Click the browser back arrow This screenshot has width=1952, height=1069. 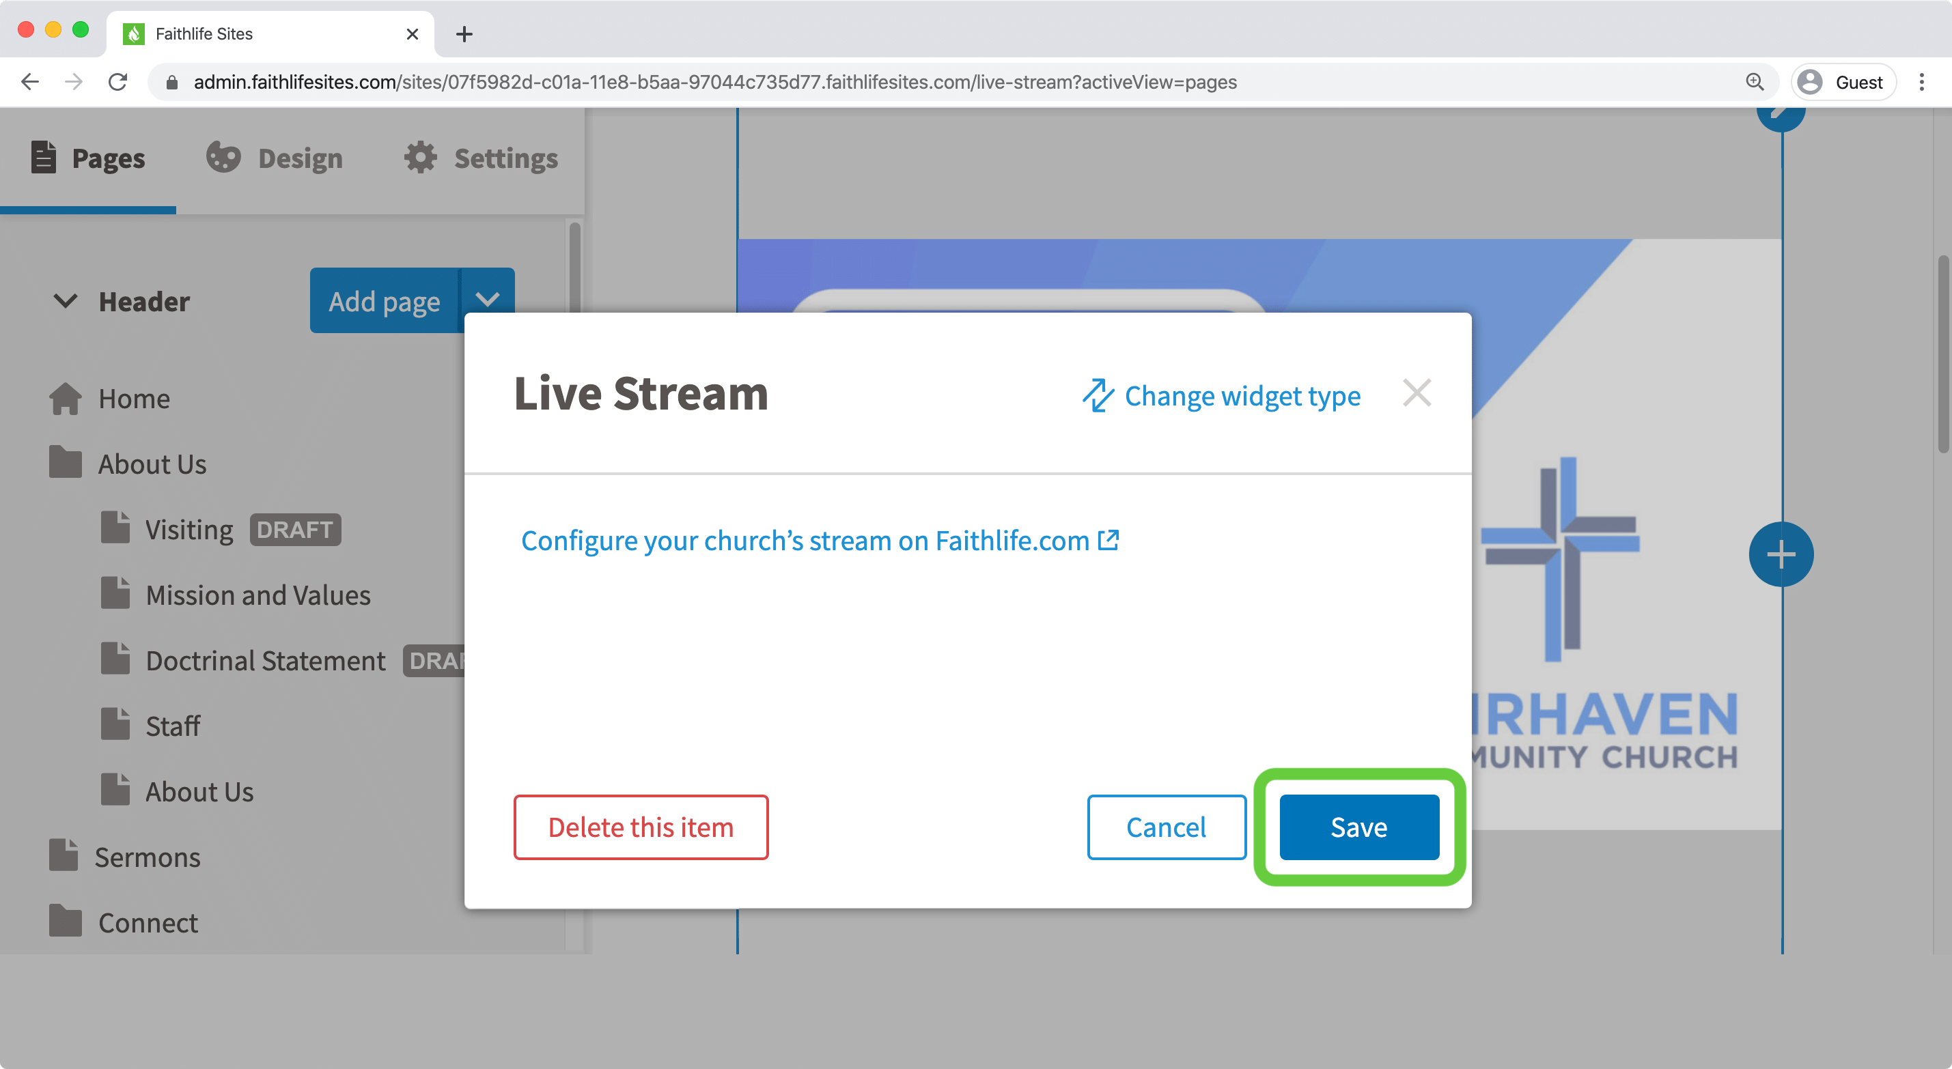(x=29, y=82)
